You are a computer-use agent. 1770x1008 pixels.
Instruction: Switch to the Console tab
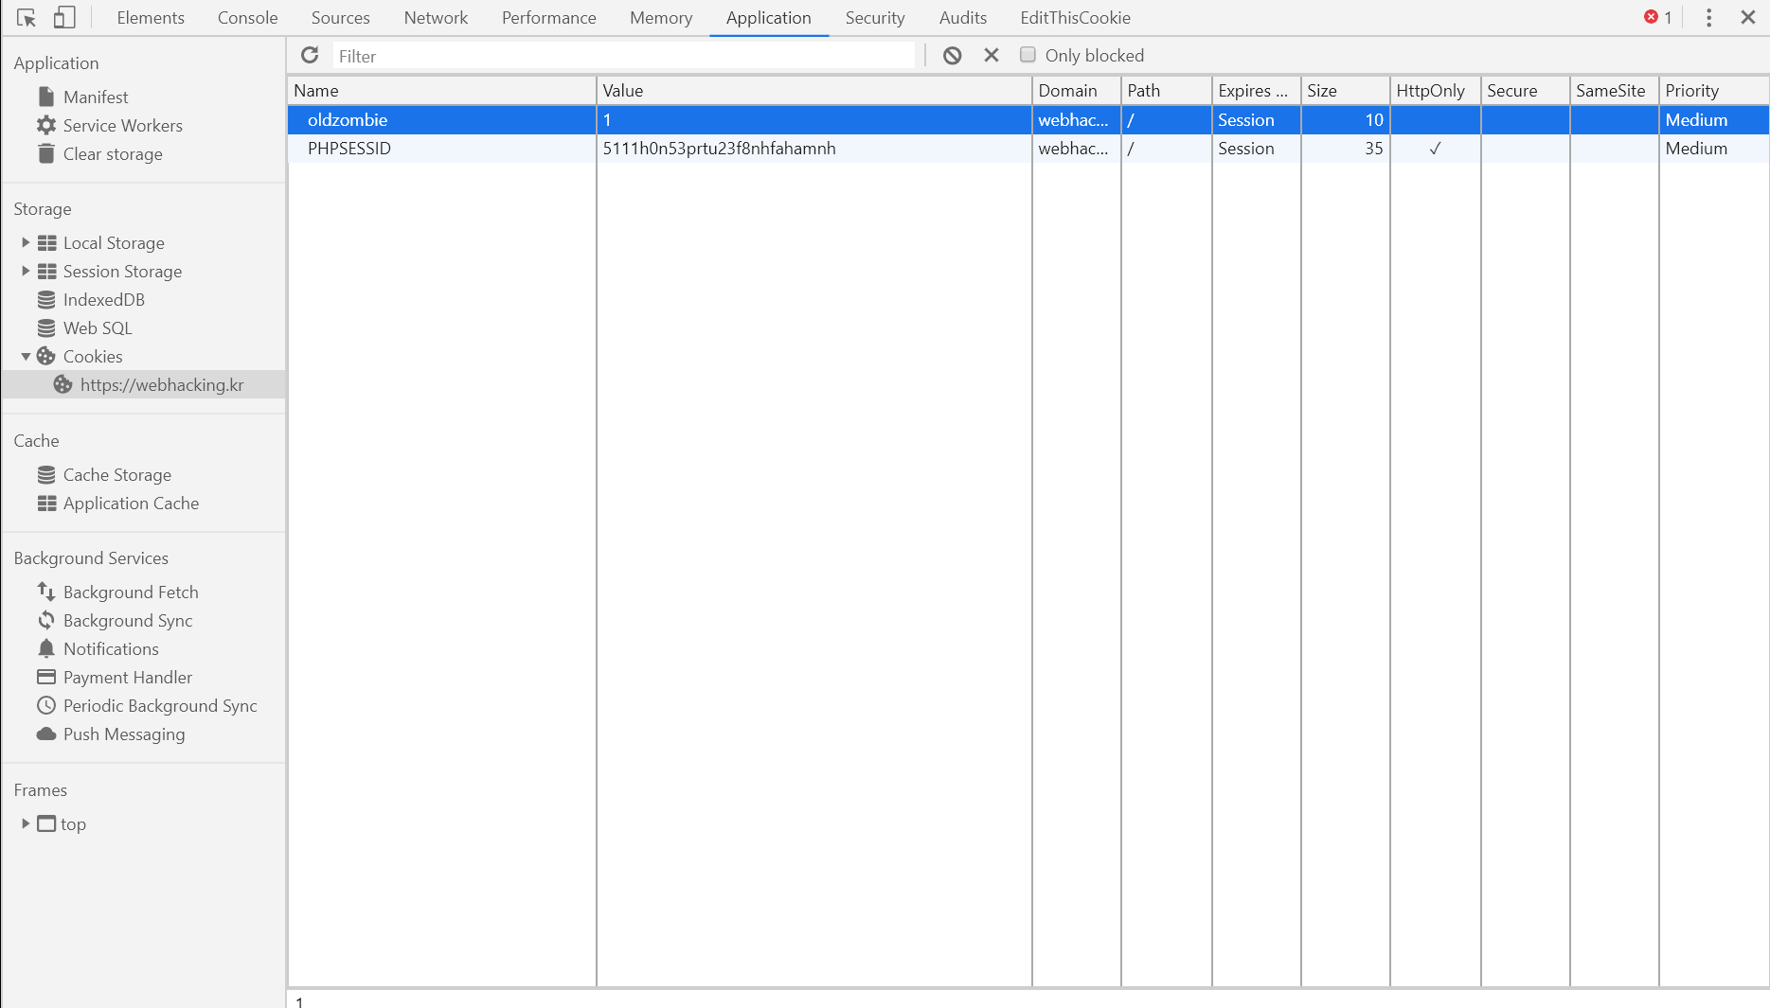point(248,18)
